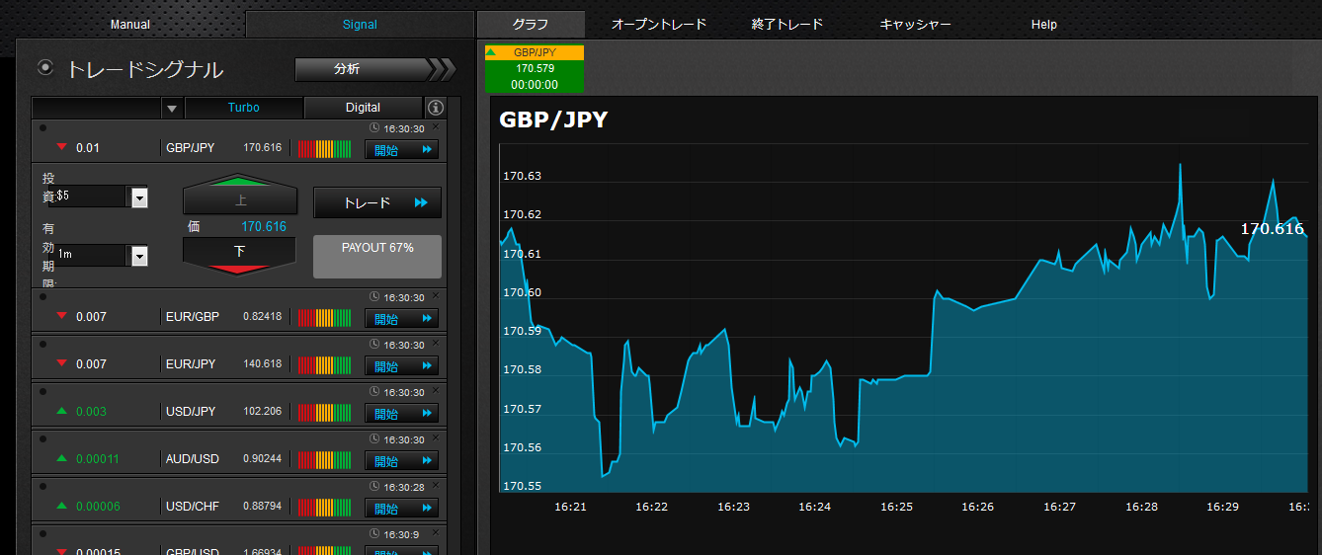Open the 1m expiry time dropdown
Image resolution: width=1322 pixels, height=555 pixels.
(x=139, y=256)
